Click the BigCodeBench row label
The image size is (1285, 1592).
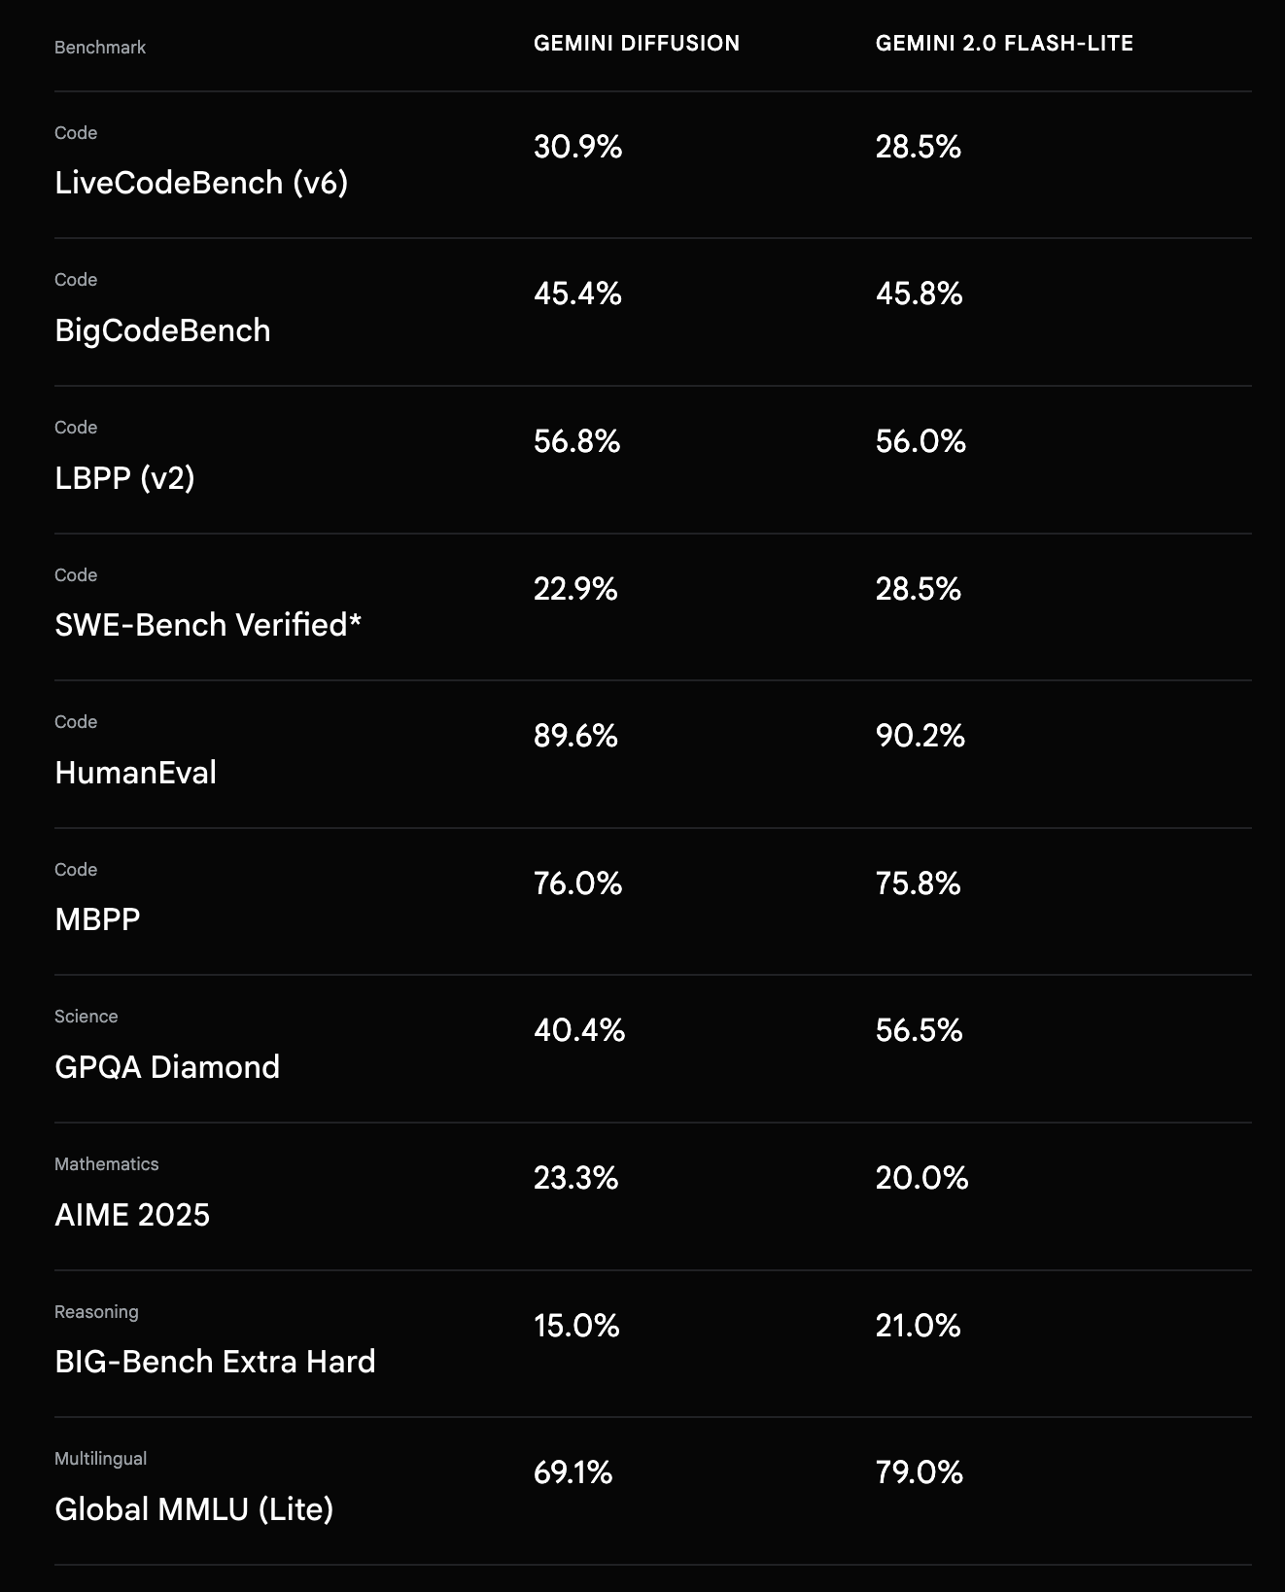click(x=162, y=330)
